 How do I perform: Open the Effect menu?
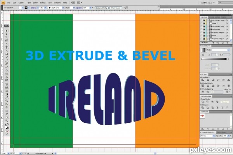[x=43, y=3]
